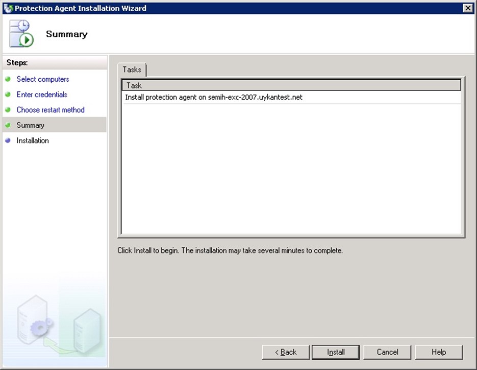Select the Summary step in the sidebar
This screenshot has width=477, height=370.
tap(31, 125)
